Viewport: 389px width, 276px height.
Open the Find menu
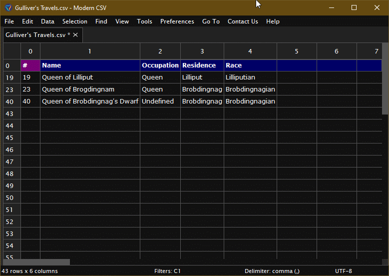coord(101,21)
